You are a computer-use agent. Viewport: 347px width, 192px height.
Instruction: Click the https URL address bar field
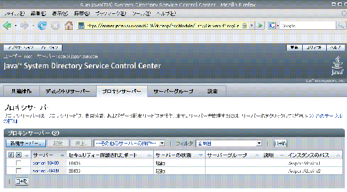pyautogui.click(x=163, y=26)
